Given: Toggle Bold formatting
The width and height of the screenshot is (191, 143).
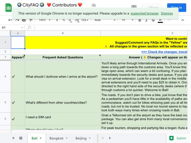Looking at the screenshot, I should click(x=140, y=20).
